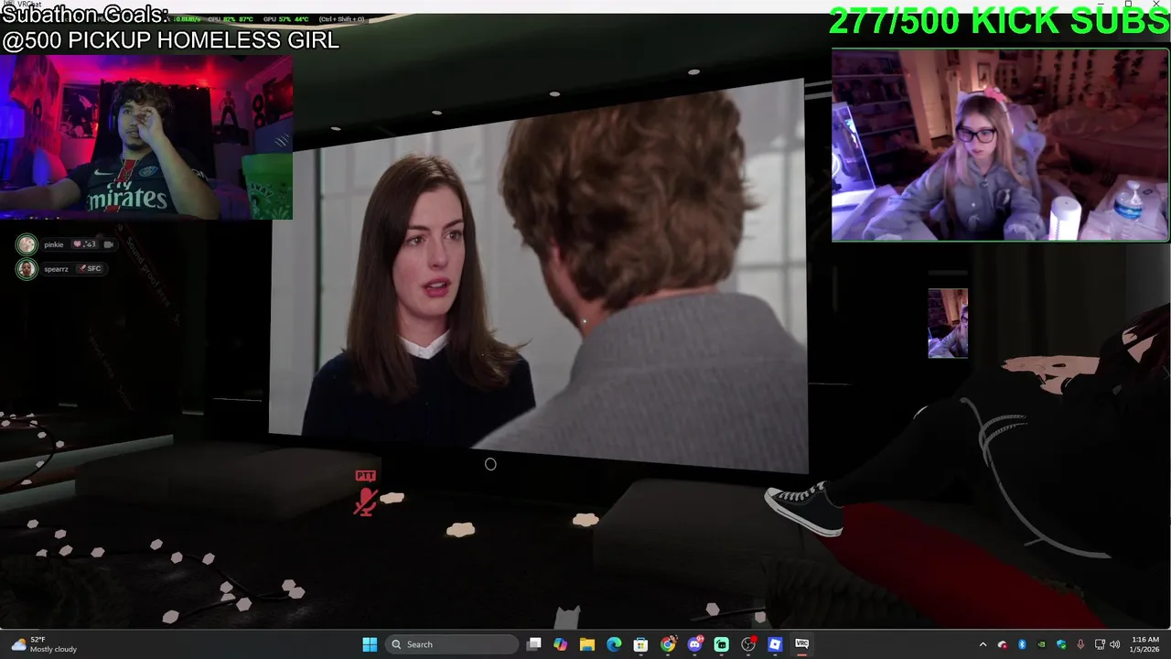Switch to Google Chrome on the taskbar
1171x659 pixels.
pyautogui.click(x=668, y=644)
